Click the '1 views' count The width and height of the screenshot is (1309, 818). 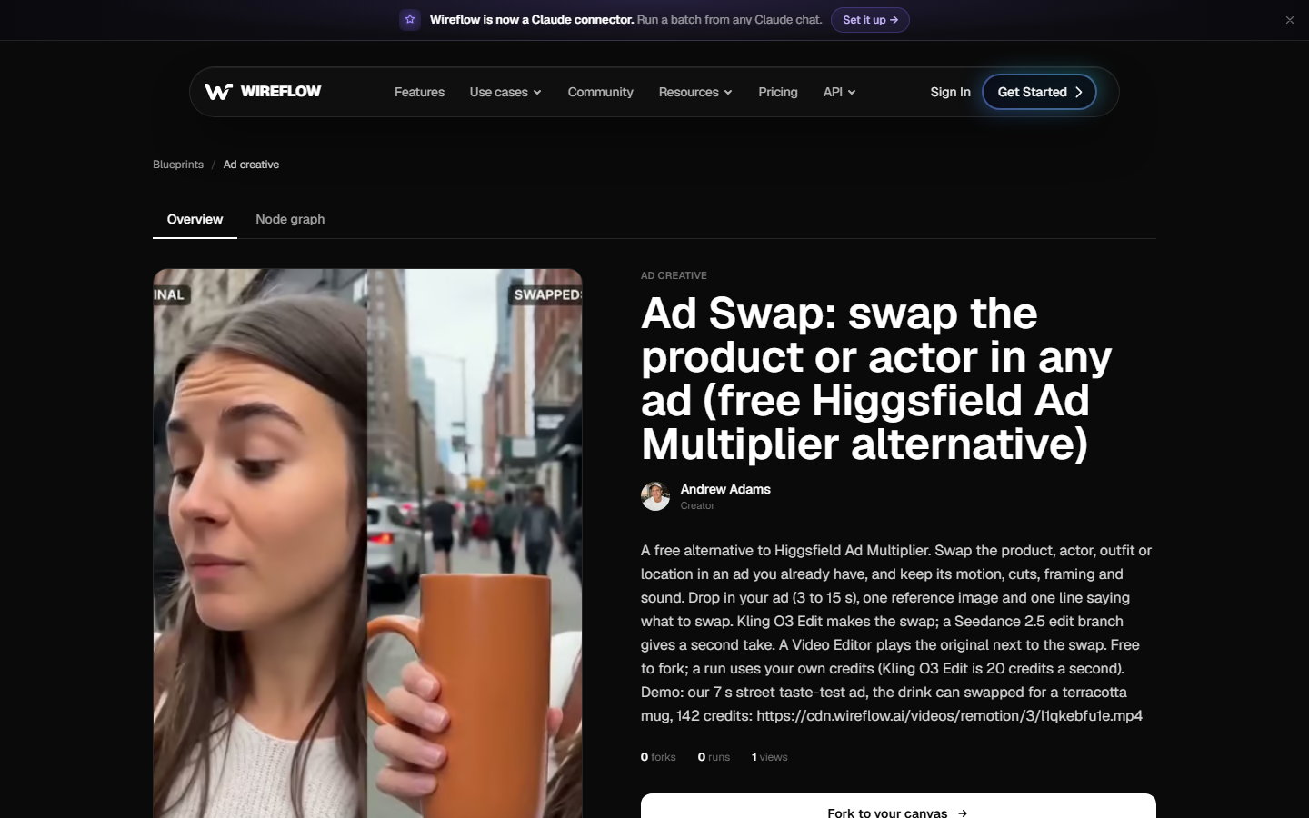(x=770, y=757)
